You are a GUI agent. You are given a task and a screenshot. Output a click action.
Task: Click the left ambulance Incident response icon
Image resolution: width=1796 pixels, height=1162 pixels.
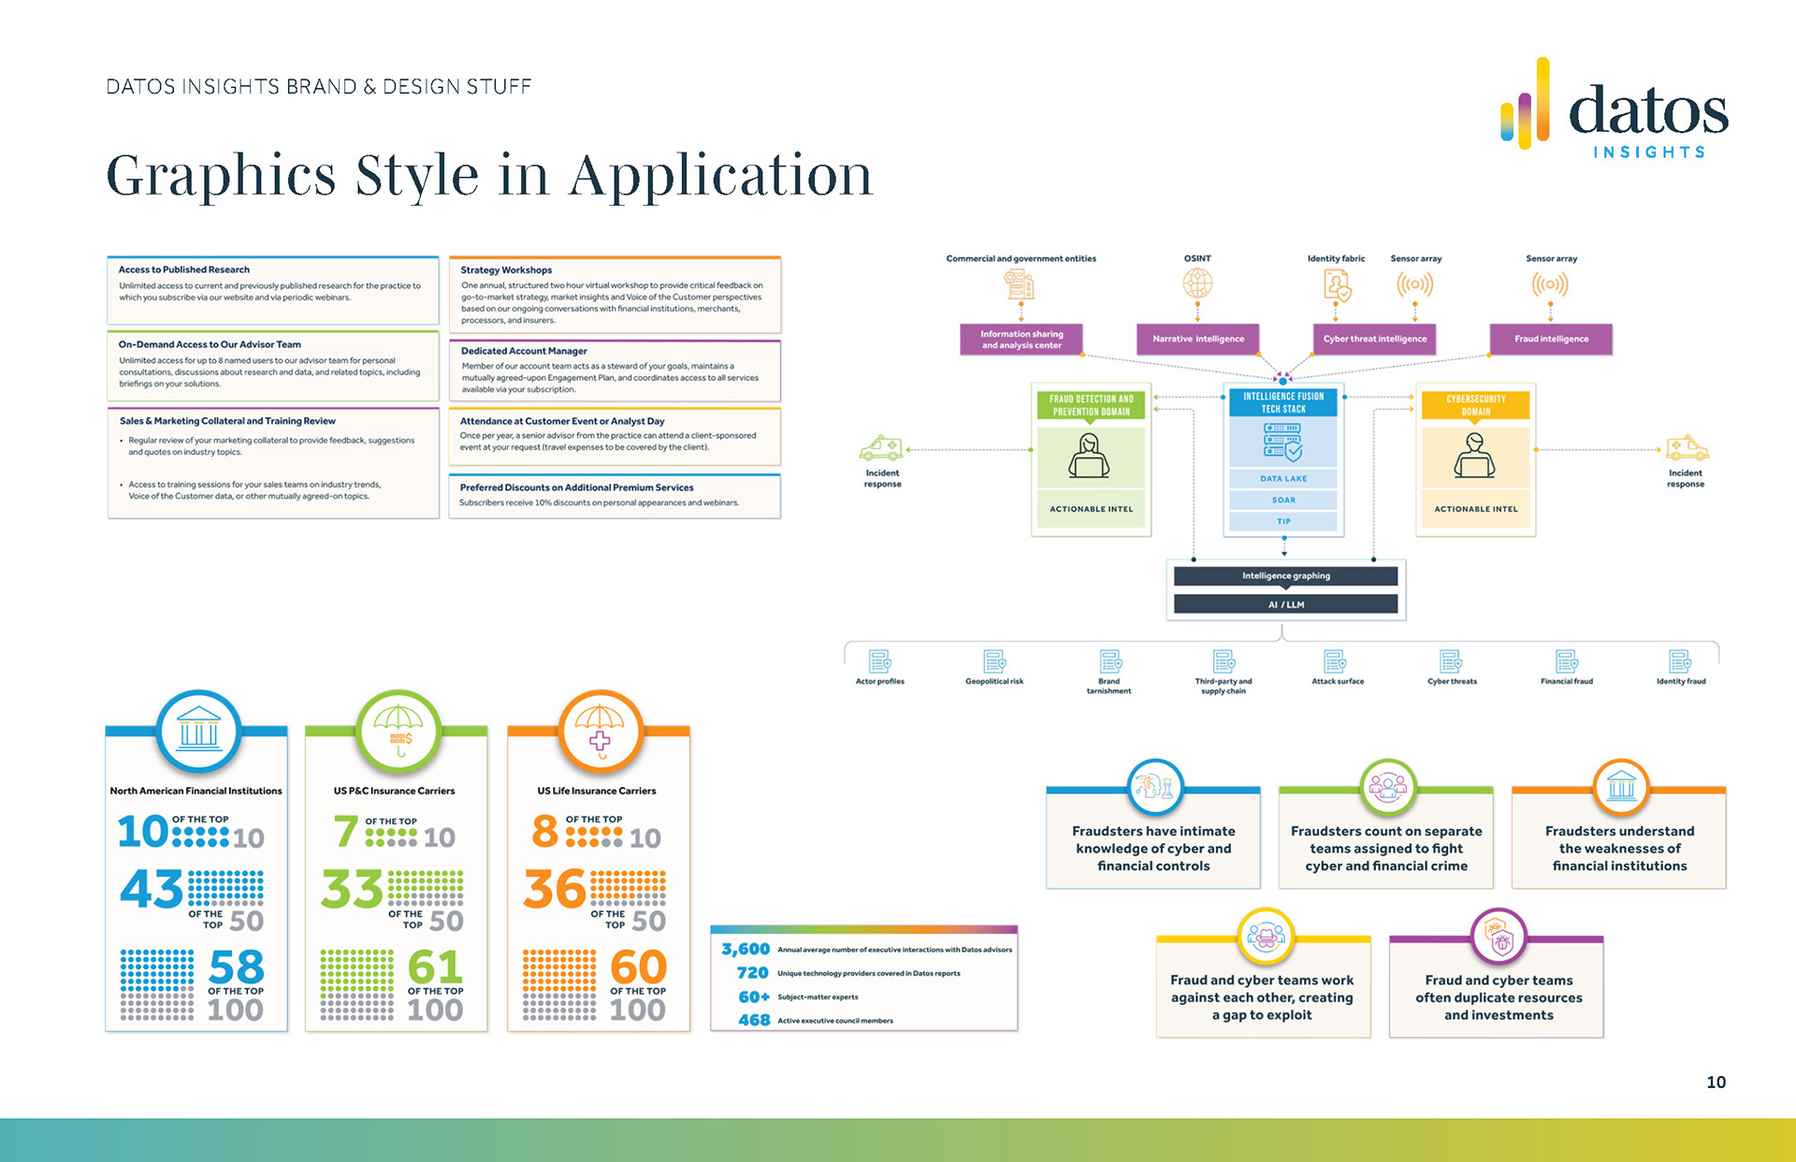point(881,449)
